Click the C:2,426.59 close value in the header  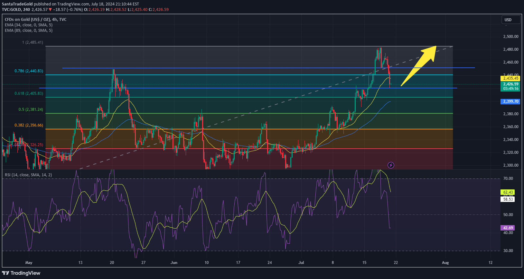[159, 10]
